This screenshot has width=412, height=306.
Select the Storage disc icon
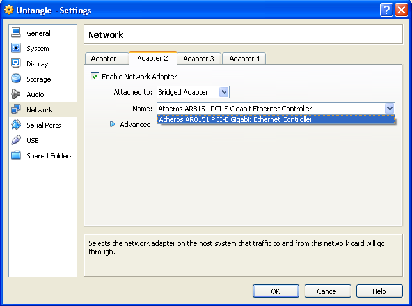[16, 79]
